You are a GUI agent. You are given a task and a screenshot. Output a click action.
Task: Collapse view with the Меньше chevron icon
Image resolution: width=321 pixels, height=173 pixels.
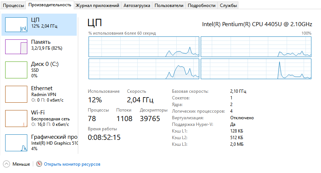coord(7,164)
